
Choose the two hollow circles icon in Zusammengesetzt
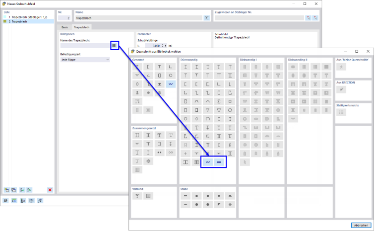171,153
